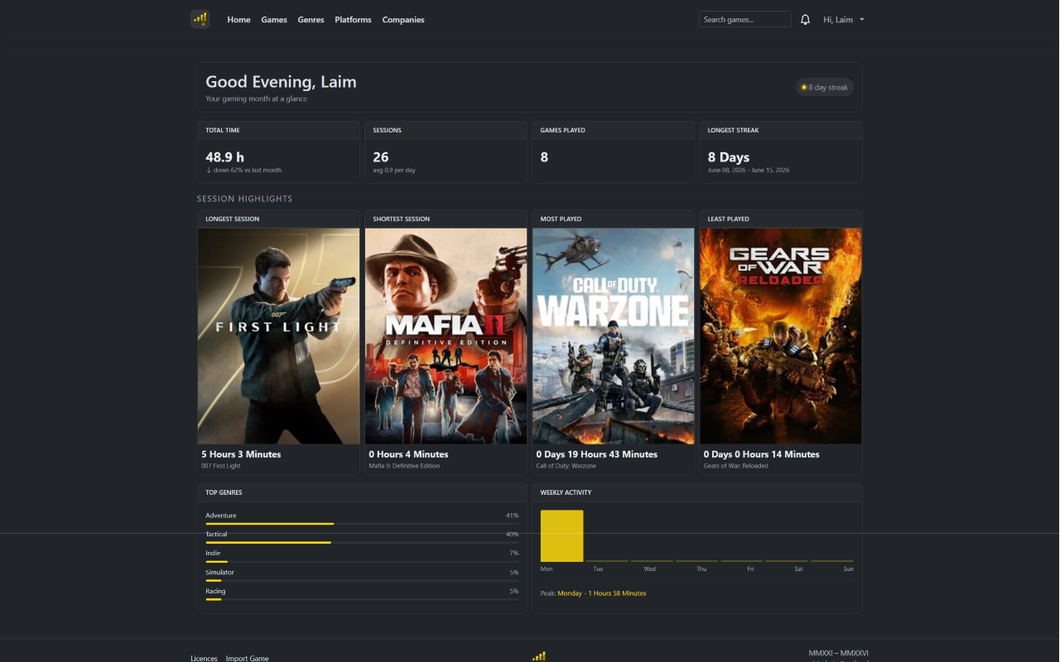
Task: Click the 0 Days 19 Hours 43 Minutes duration
Action: [x=597, y=454]
